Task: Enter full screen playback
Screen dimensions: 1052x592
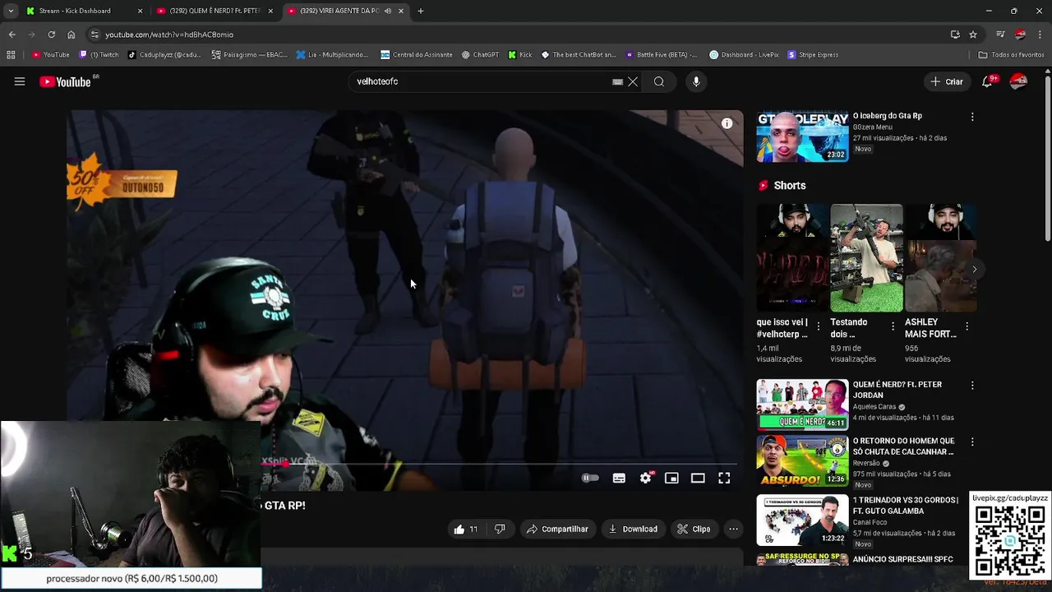Action: tap(724, 478)
